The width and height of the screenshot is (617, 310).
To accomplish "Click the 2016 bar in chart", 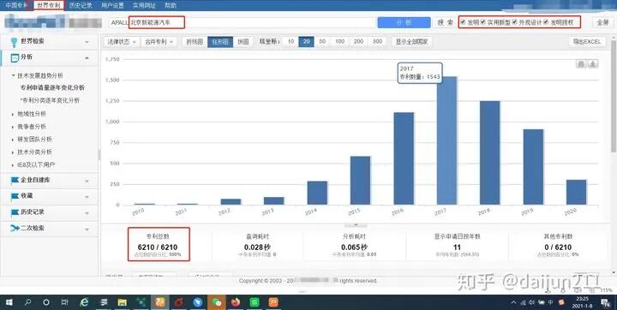I will (x=404, y=158).
